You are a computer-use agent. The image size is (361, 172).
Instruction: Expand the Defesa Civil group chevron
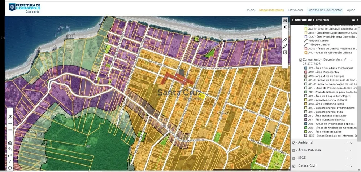pyautogui.click(x=351, y=166)
